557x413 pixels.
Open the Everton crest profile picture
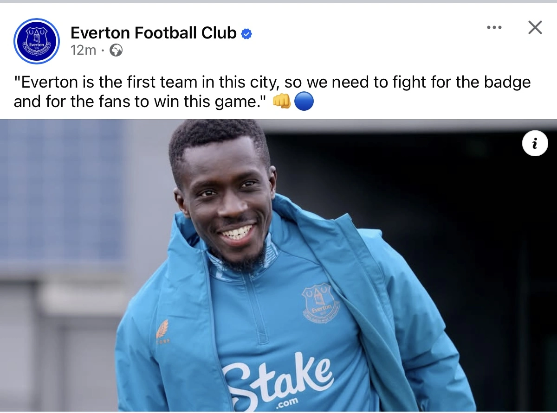[x=37, y=41]
